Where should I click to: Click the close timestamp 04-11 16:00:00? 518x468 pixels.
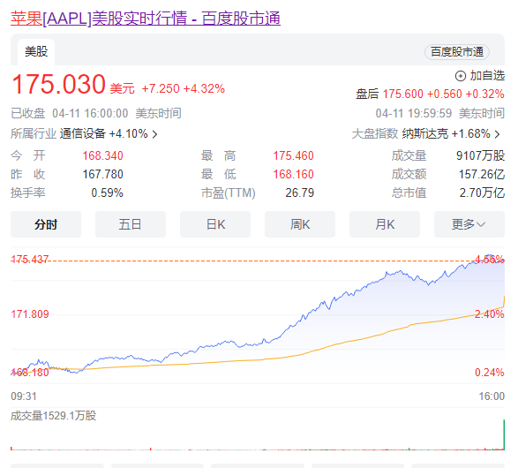pos(90,113)
